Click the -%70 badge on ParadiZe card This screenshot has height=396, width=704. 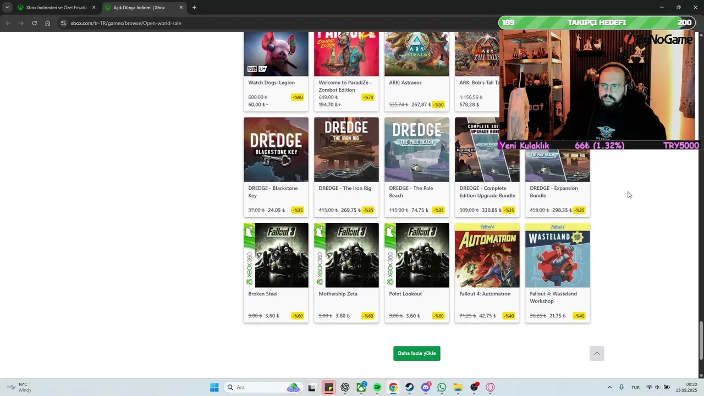point(368,97)
